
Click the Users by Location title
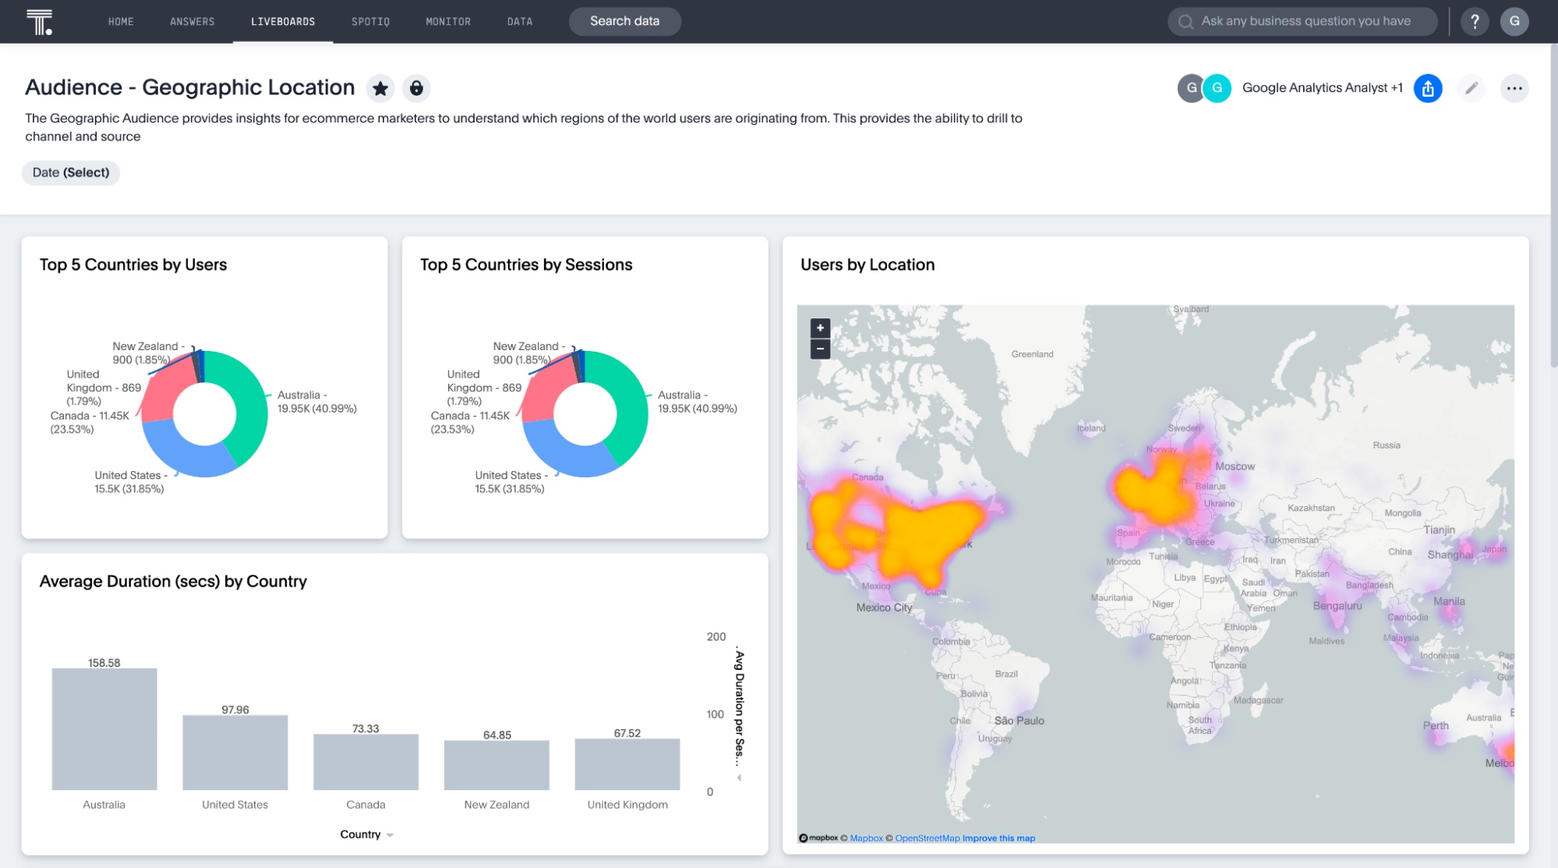[x=867, y=265]
